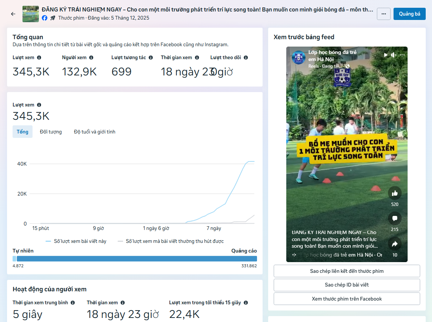This screenshot has width=432, height=322.
Task: Show info for Lượt theo dõi metric
Action: coord(246,58)
